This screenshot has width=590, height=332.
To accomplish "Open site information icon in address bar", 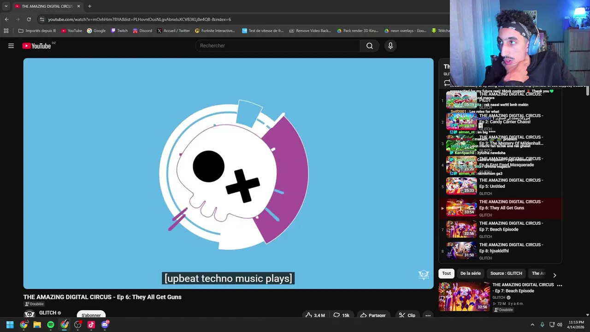I will click(42, 19).
